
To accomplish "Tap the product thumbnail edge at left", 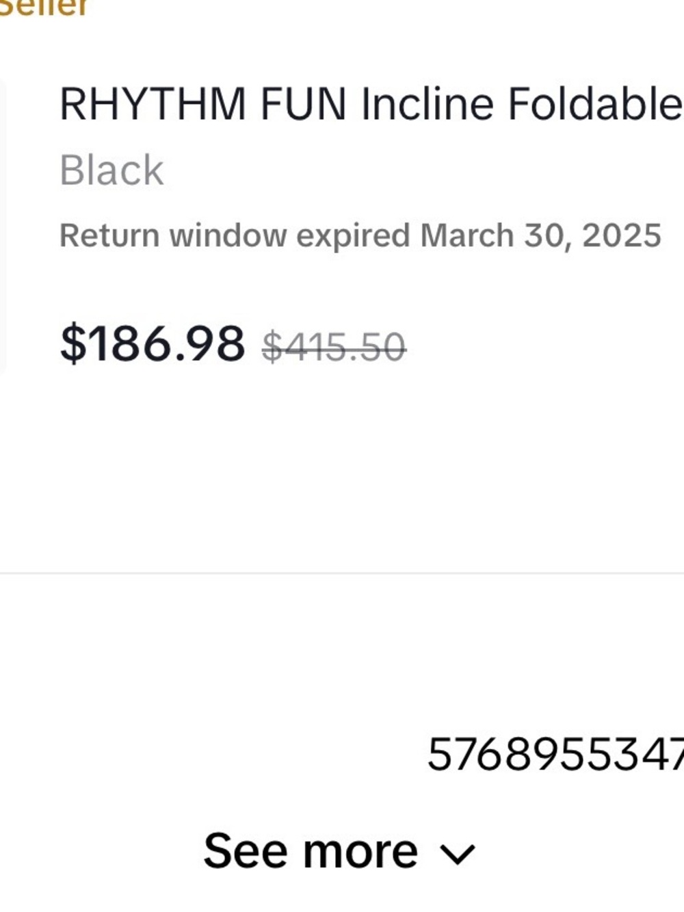I will click(3, 226).
